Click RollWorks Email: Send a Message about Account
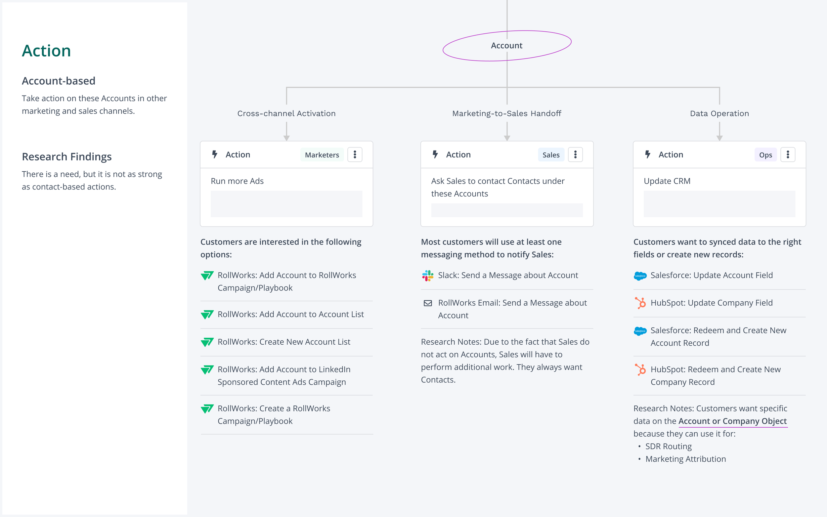Screen dimensions: 827x517 pyautogui.click(x=512, y=309)
